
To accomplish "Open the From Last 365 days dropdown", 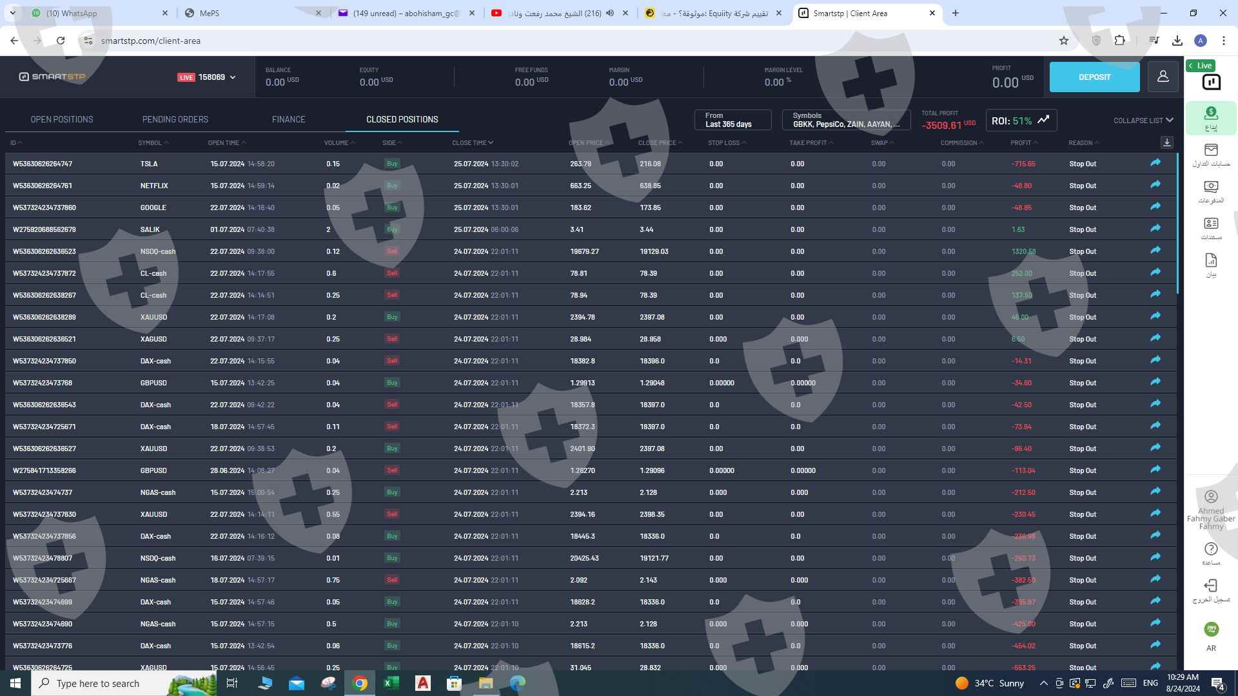I will pyautogui.click(x=732, y=120).
